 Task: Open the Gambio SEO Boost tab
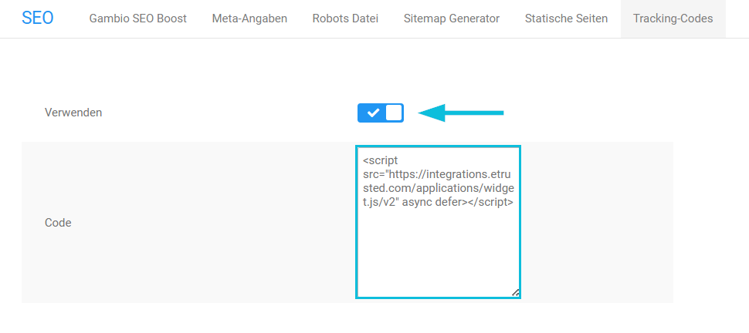tap(138, 18)
